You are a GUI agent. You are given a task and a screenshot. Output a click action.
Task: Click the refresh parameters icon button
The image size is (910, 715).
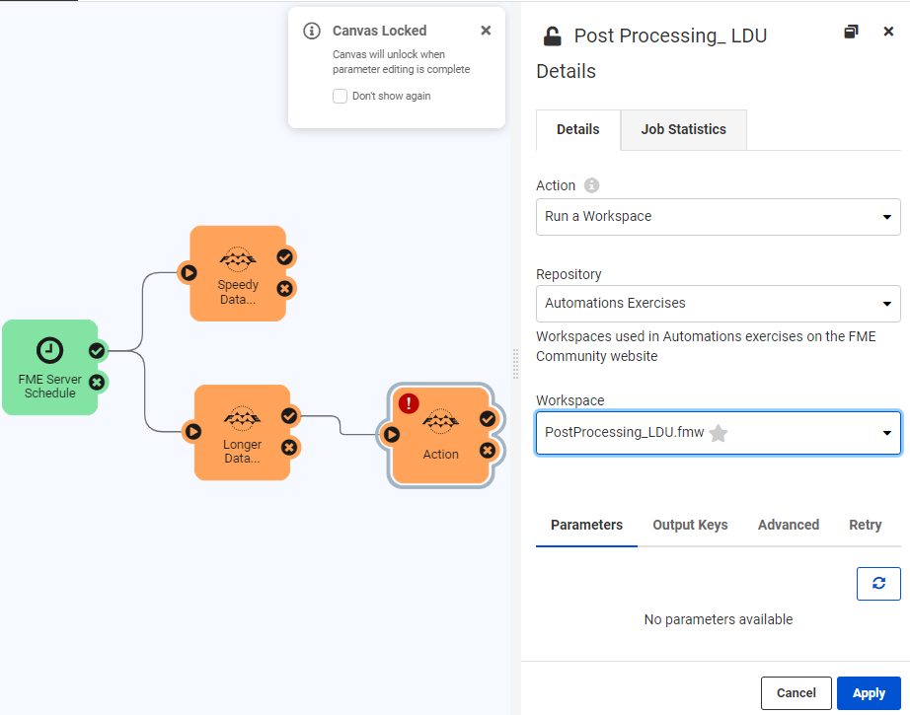[x=878, y=583]
